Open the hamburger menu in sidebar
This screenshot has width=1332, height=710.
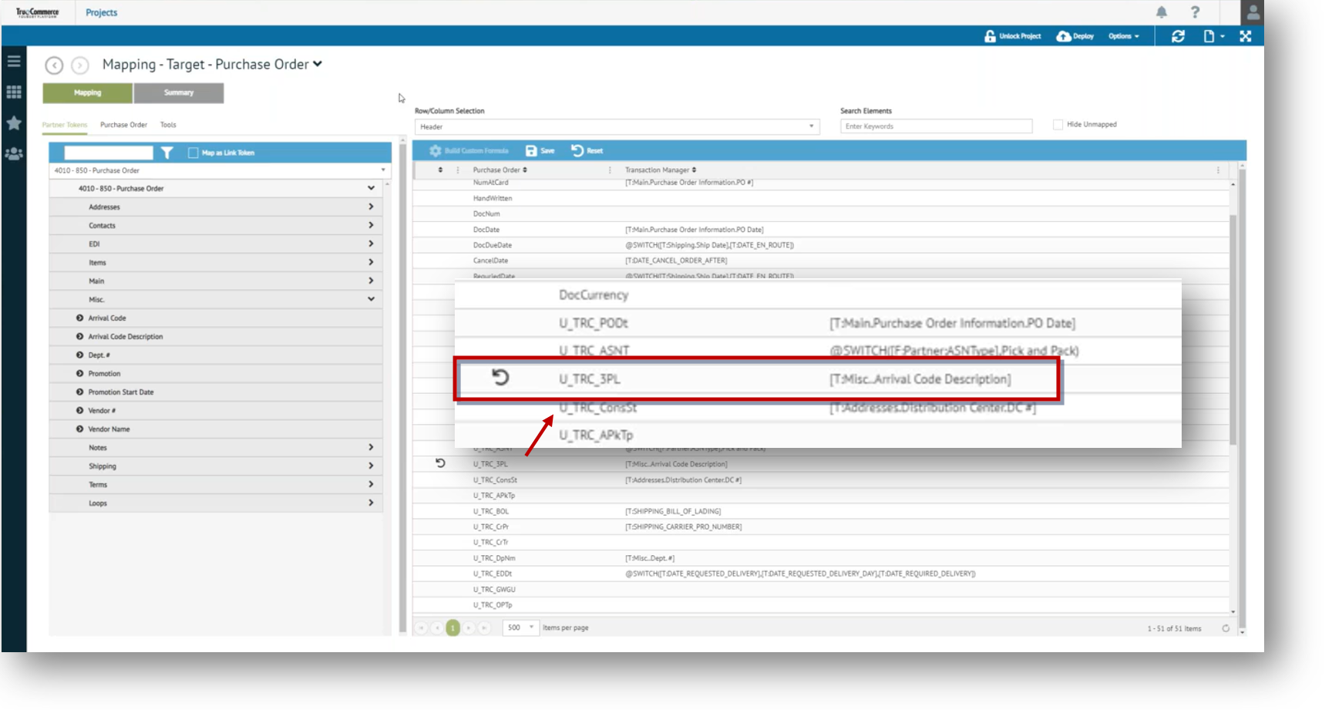[x=14, y=61]
